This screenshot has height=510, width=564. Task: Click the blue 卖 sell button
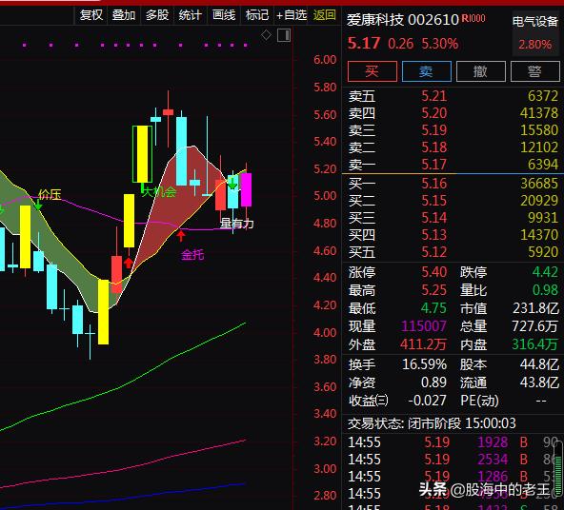pyautogui.click(x=426, y=71)
